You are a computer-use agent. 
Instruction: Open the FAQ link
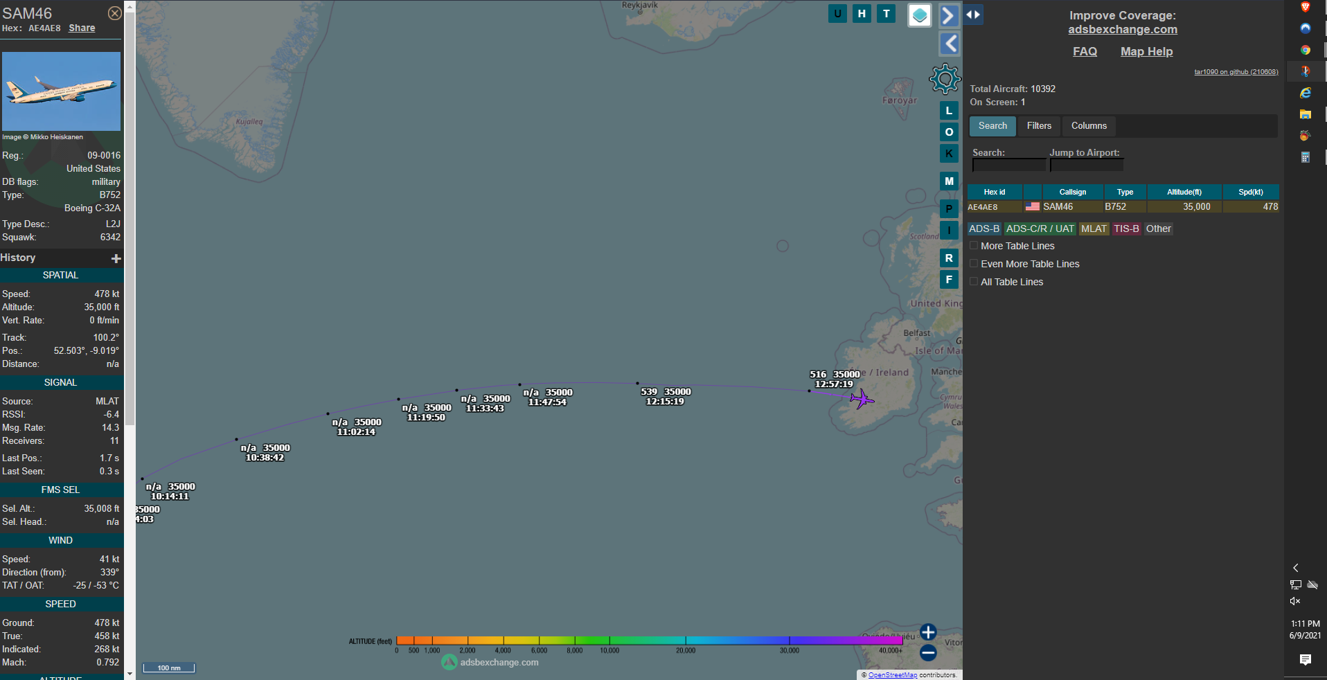point(1085,51)
